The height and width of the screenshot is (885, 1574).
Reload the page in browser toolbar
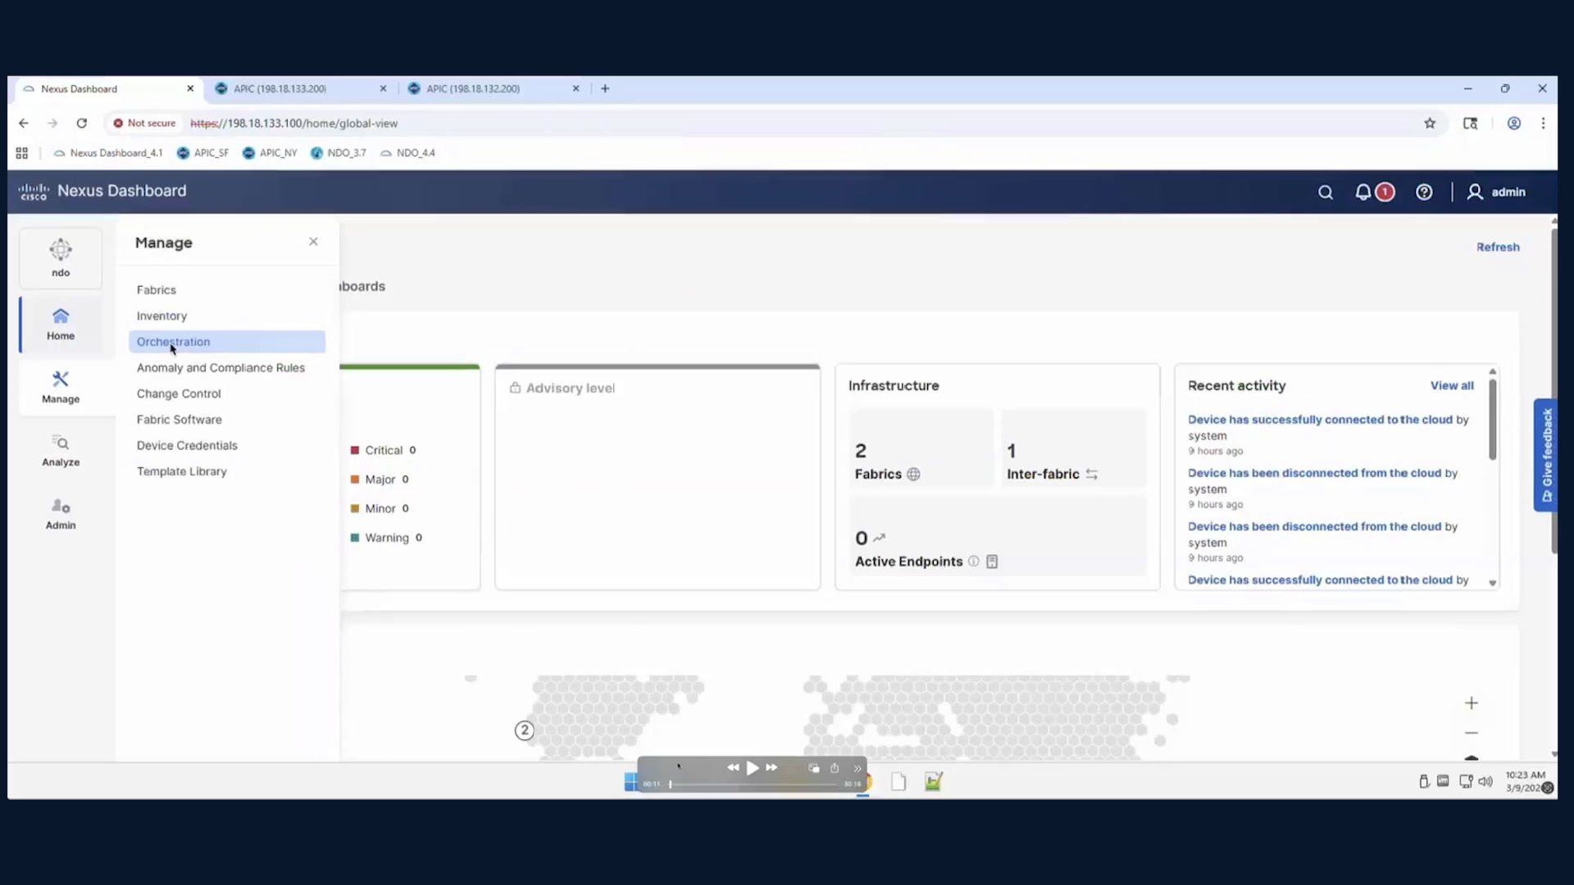[81, 123]
